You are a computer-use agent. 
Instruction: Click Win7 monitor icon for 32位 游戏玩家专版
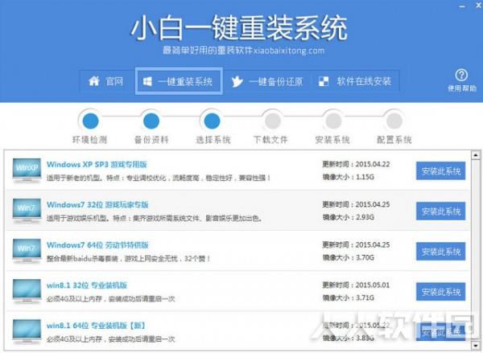coord(27,211)
